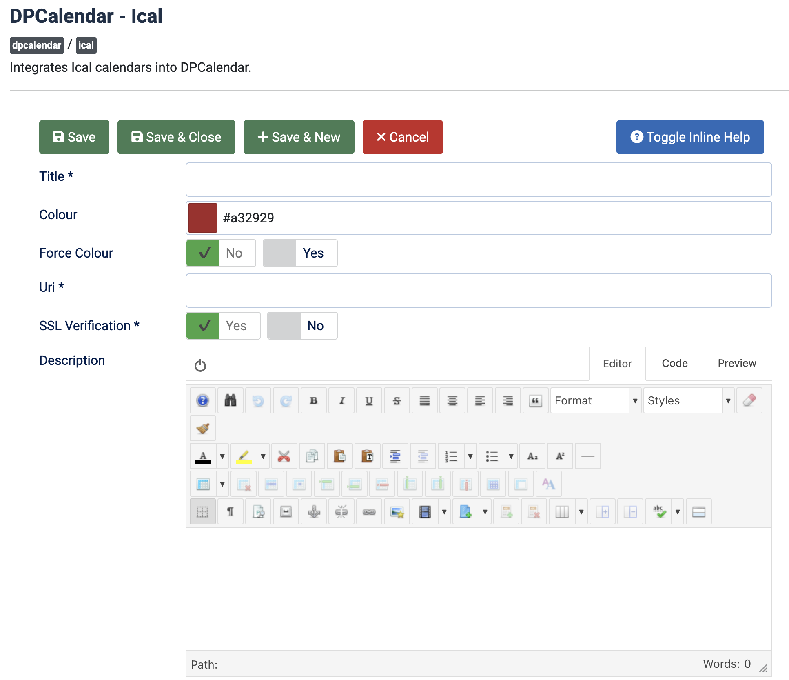Expand the media options dropdown arrow
The width and height of the screenshot is (789, 680).
(x=444, y=511)
